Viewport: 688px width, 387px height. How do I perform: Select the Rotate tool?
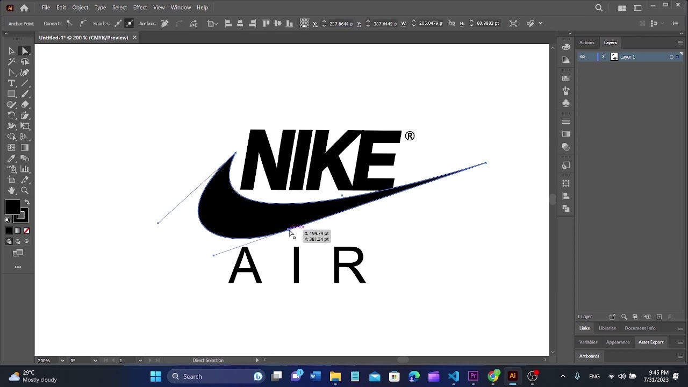click(11, 116)
